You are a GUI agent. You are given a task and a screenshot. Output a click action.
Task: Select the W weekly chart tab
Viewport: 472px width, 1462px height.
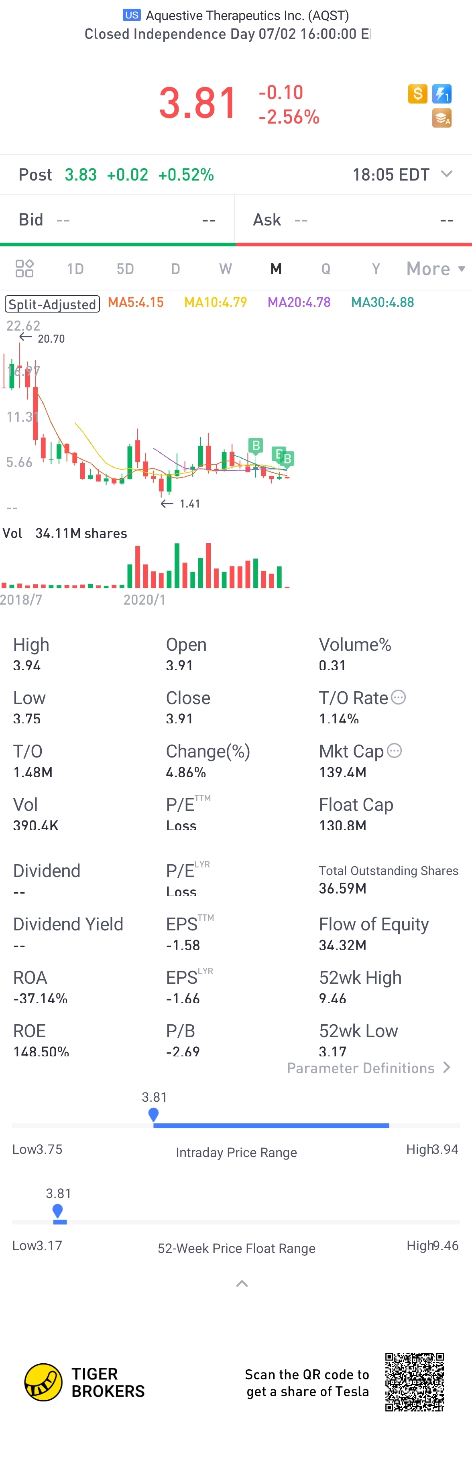(226, 268)
